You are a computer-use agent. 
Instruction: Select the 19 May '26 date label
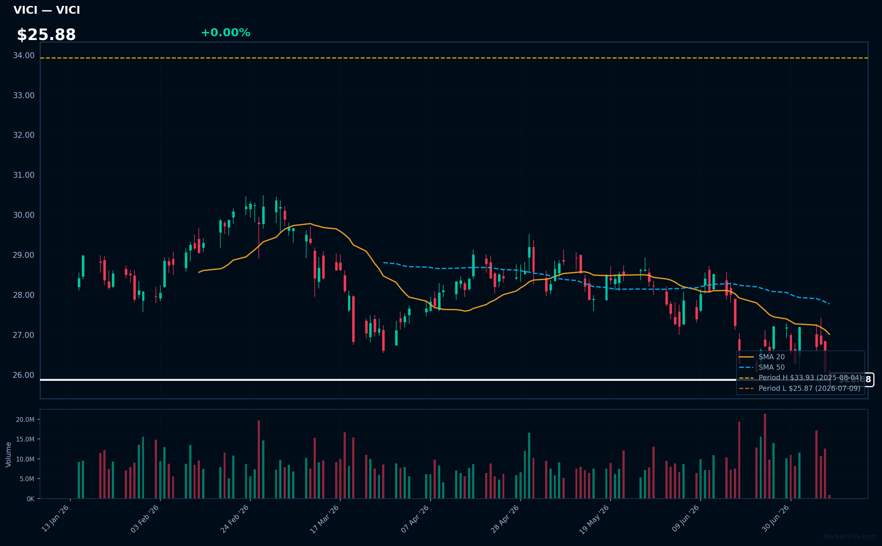click(595, 519)
